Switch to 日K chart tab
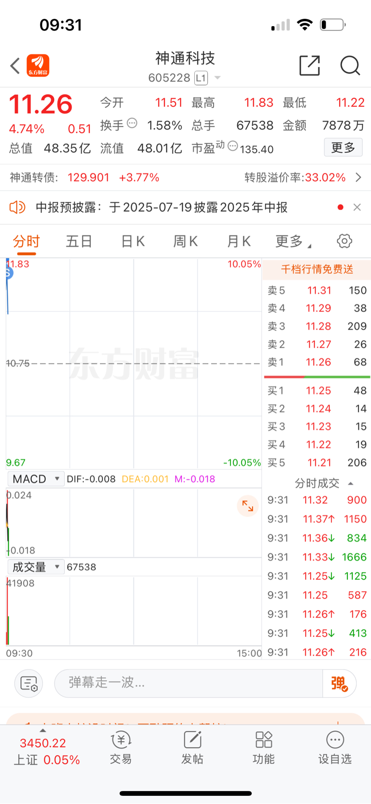371x804 pixels. point(132,241)
